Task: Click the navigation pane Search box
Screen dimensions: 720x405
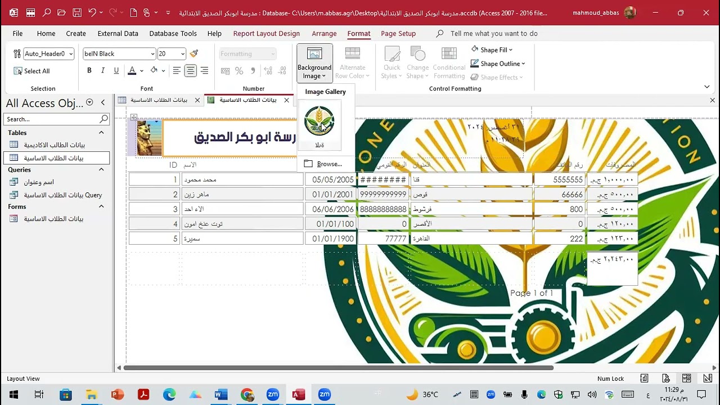Action: 56,119
